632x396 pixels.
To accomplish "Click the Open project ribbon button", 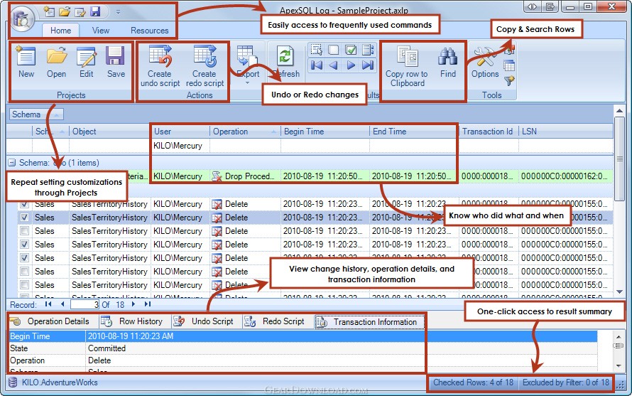I will pos(56,62).
